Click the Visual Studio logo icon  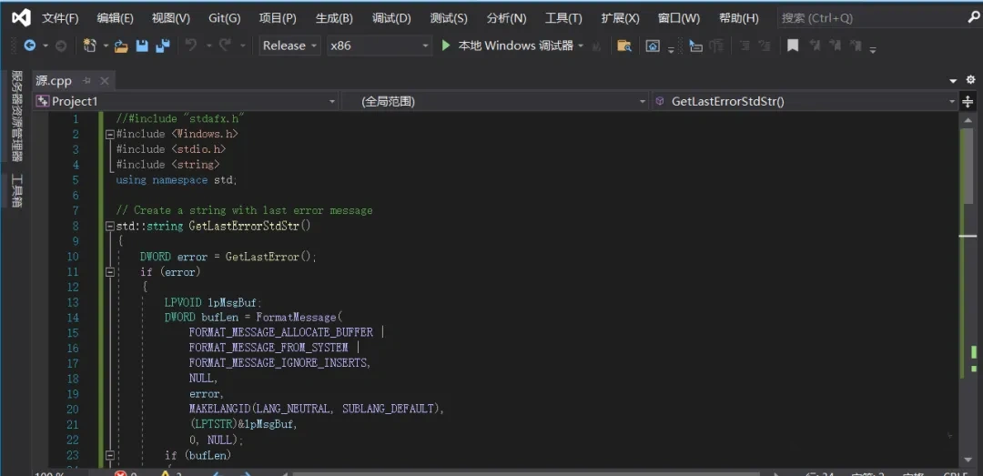[21, 18]
